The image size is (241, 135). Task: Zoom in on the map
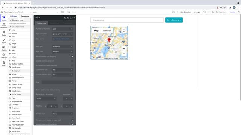(124, 49)
